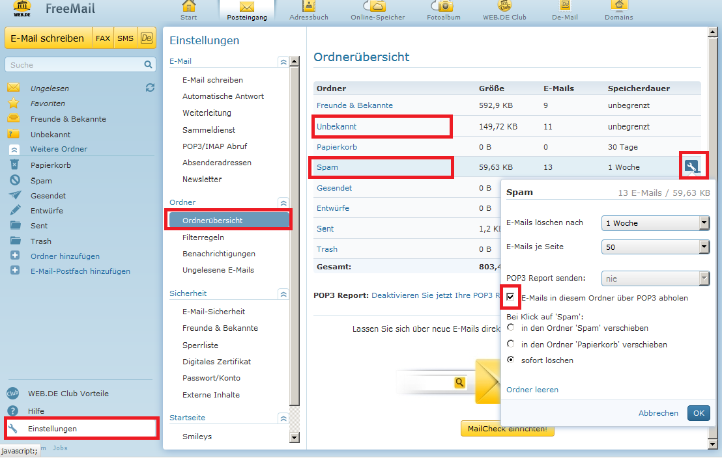Toggle POP3 abholen checkbox
This screenshot has width=722, height=458.
pyautogui.click(x=511, y=298)
